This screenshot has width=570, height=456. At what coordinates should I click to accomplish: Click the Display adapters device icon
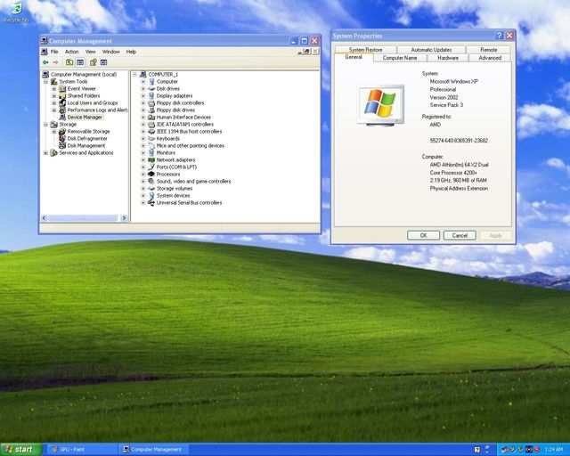[x=151, y=96]
